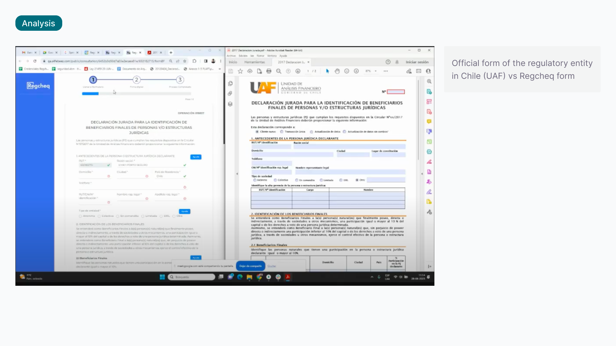This screenshot has width=616, height=346.
Task: Open Acrobat from the Windows taskbar
Action: pos(288,277)
